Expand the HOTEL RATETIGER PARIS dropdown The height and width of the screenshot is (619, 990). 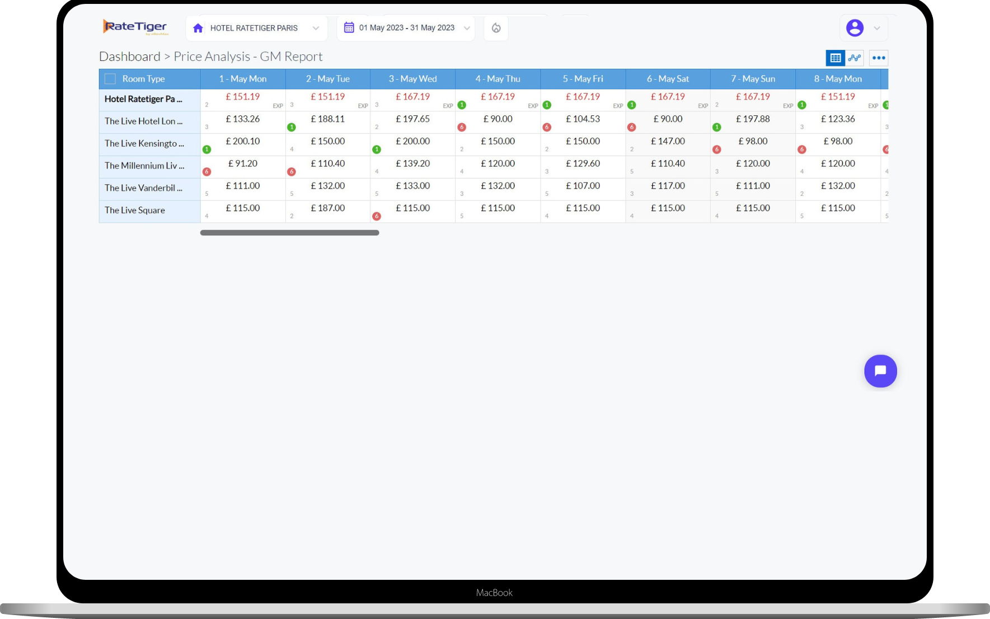tap(316, 28)
